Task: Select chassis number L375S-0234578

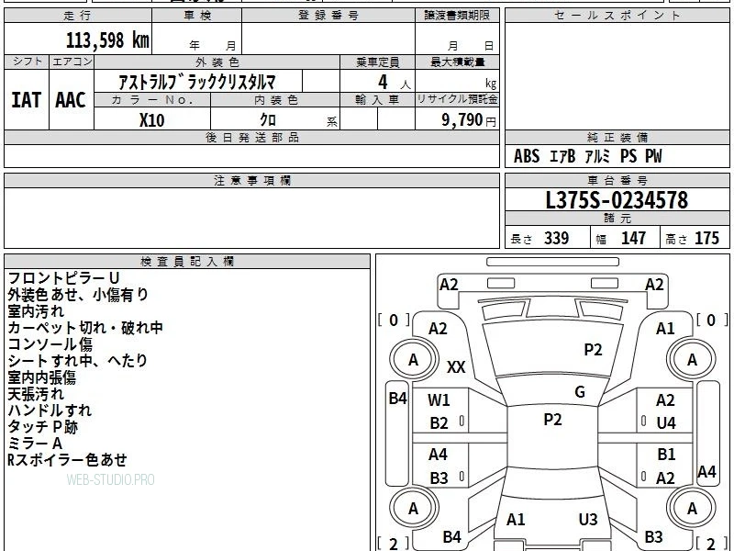Action: point(617,200)
